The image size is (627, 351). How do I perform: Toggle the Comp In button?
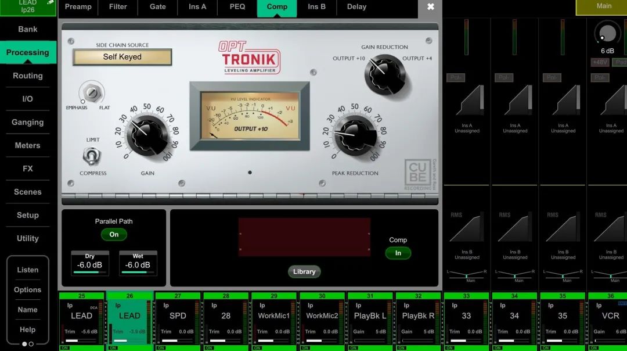pyautogui.click(x=398, y=253)
